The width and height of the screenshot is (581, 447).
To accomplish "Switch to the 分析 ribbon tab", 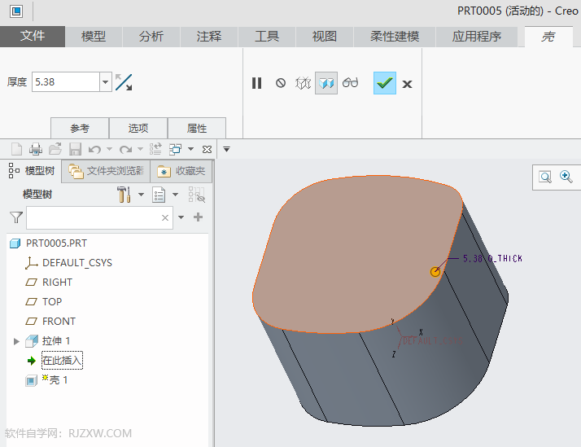I will 151,37.
